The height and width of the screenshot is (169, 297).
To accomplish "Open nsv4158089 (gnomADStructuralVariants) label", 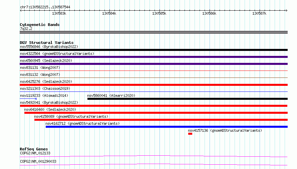I will [71, 116].
